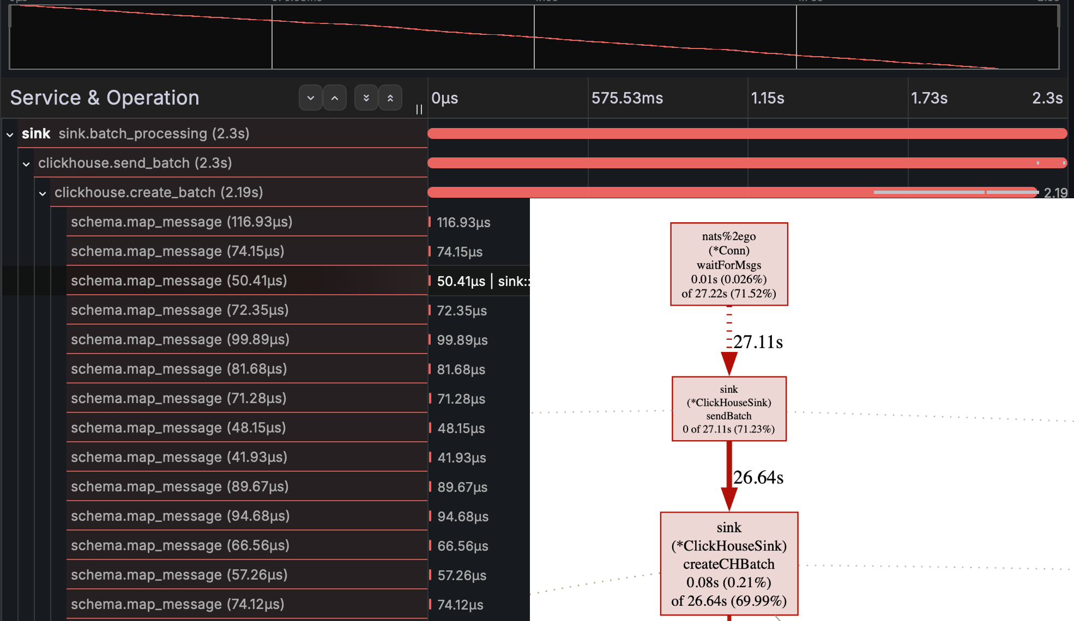1074x621 pixels.
Task: Click inside the trace minimap overview
Action: [x=534, y=37]
